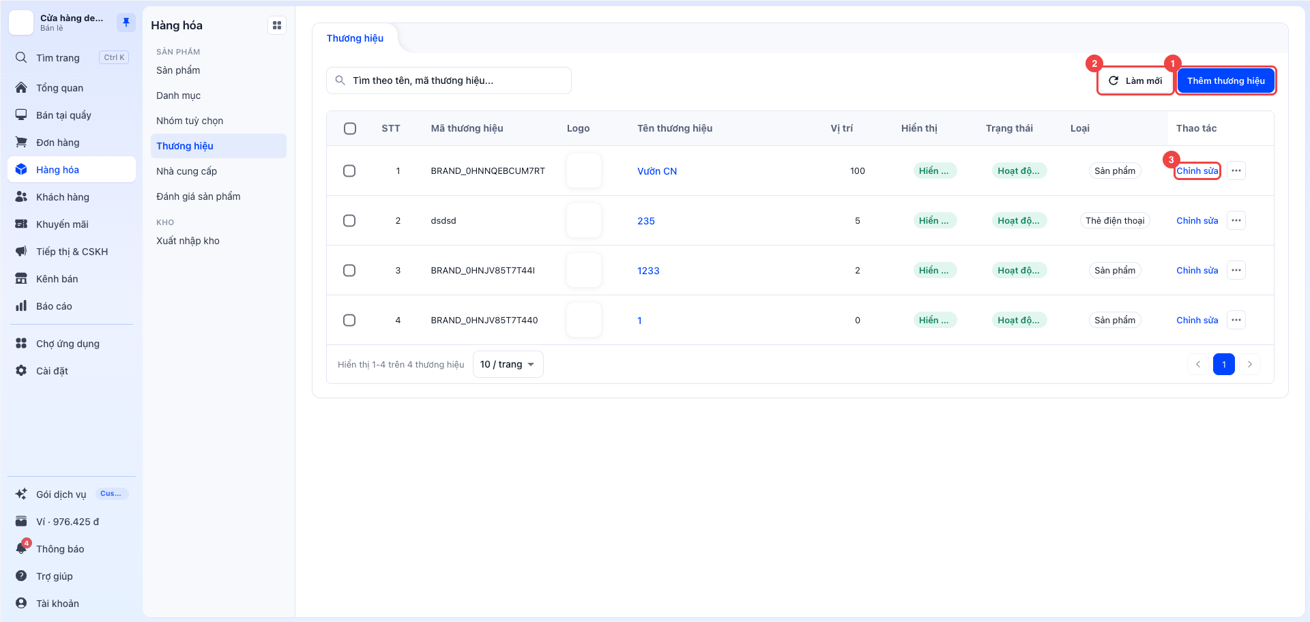
Task: Click the Khuyến mãi ticket icon
Action: (21, 224)
